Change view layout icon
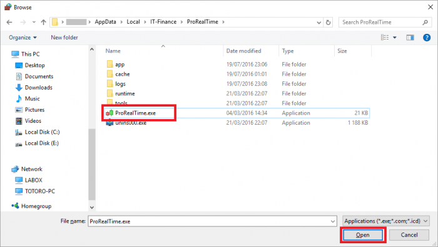The height and width of the screenshot is (247, 438). [x=385, y=38]
